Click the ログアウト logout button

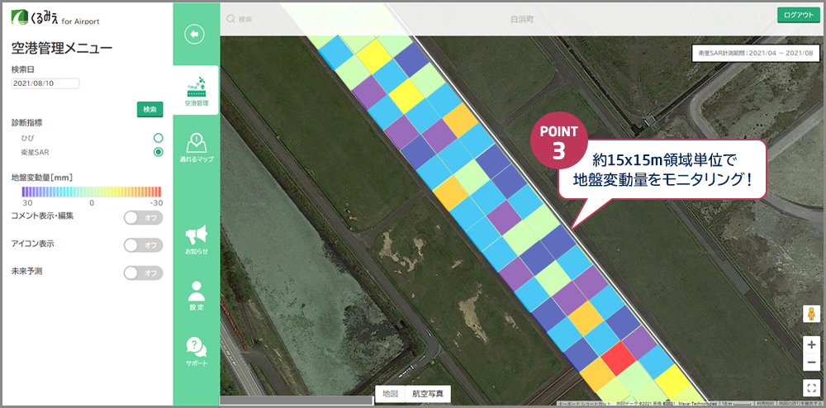[x=798, y=15]
